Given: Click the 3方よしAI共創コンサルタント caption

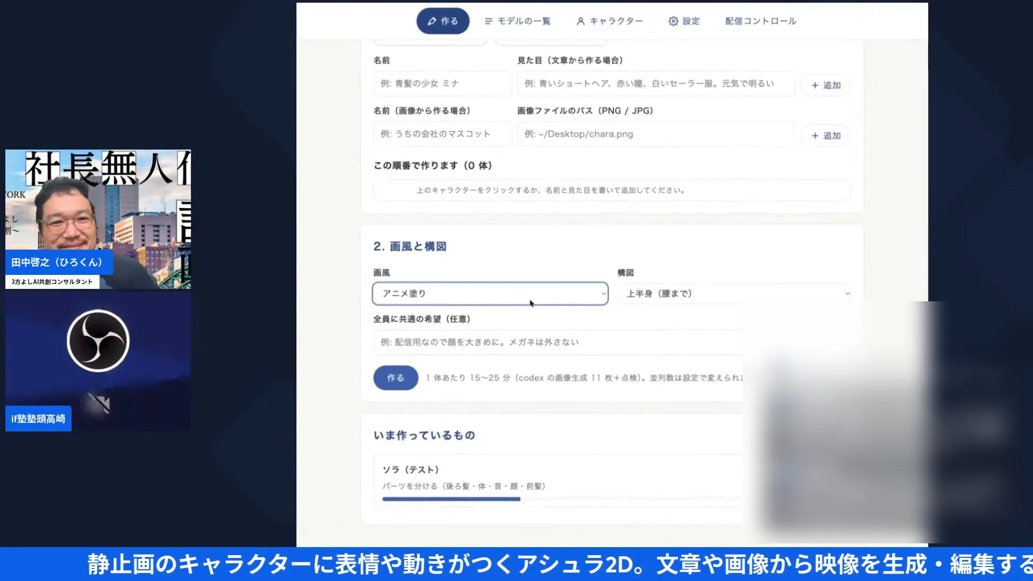Looking at the screenshot, I should tap(52, 282).
